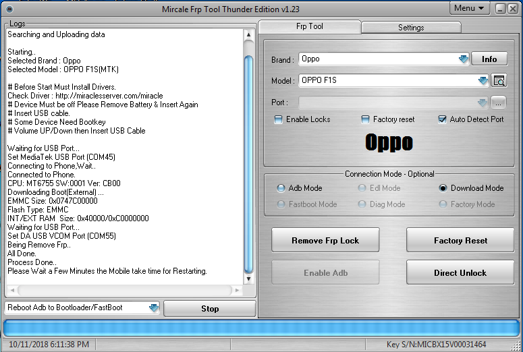Click the 'Set DA USB VCOM Port (COM55)' line

61,236
